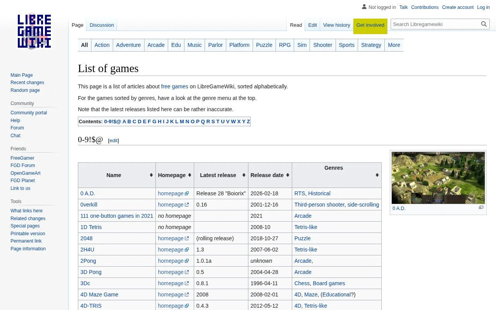Image resolution: width=496 pixels, height=310 pixels.
Task: Jump to the letter M in Contents
Action: [182, 122]
